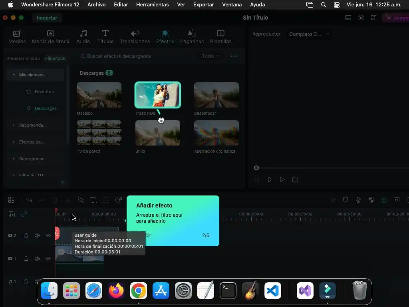This screenshot has width=409, height=307.
Task: Select the Aberración cromática effect thumbnail
Action: [216, 133]
